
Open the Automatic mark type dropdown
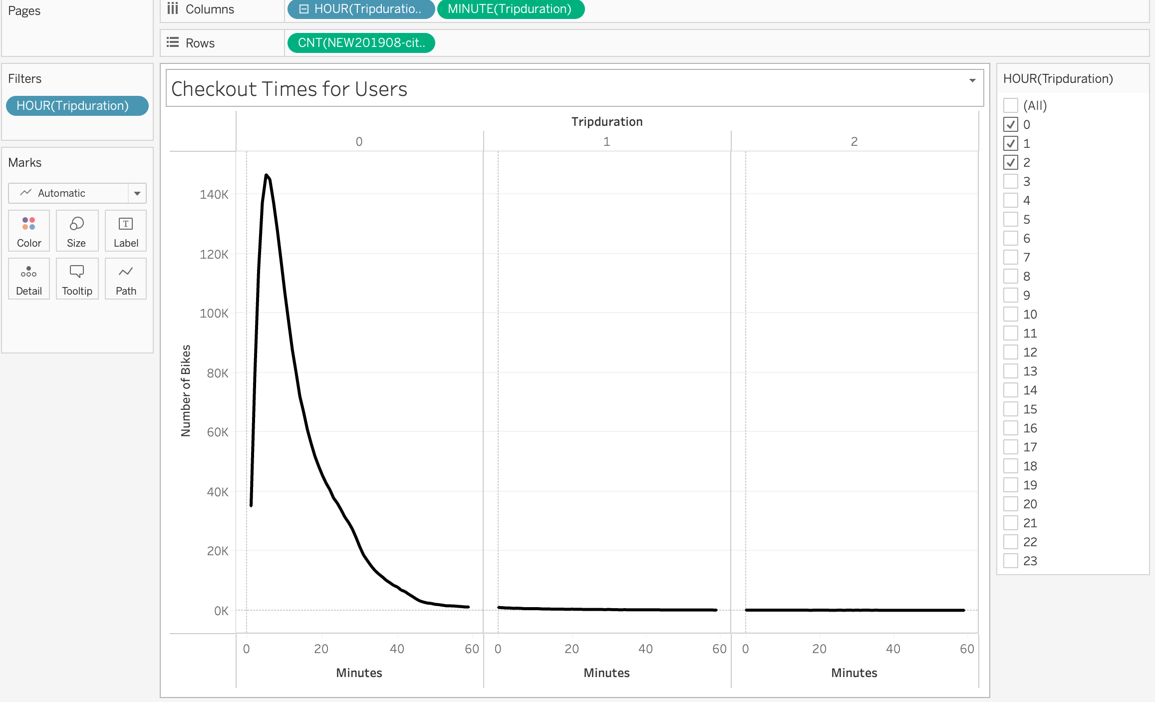pyautogui.click(x=137, y=193)
